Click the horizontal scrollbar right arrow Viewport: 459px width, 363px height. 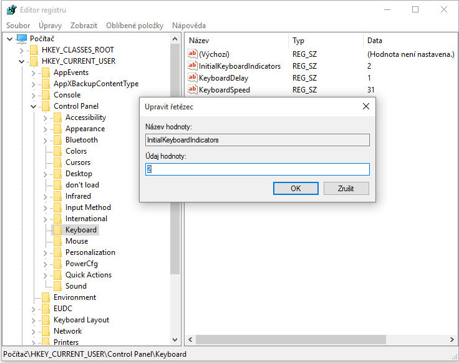click(452, 339)
